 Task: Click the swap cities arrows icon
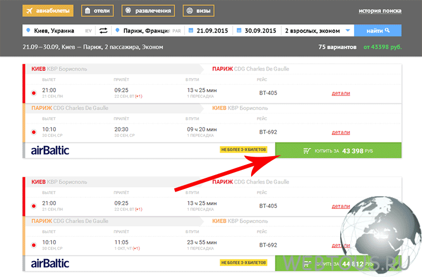coord(103,31)
